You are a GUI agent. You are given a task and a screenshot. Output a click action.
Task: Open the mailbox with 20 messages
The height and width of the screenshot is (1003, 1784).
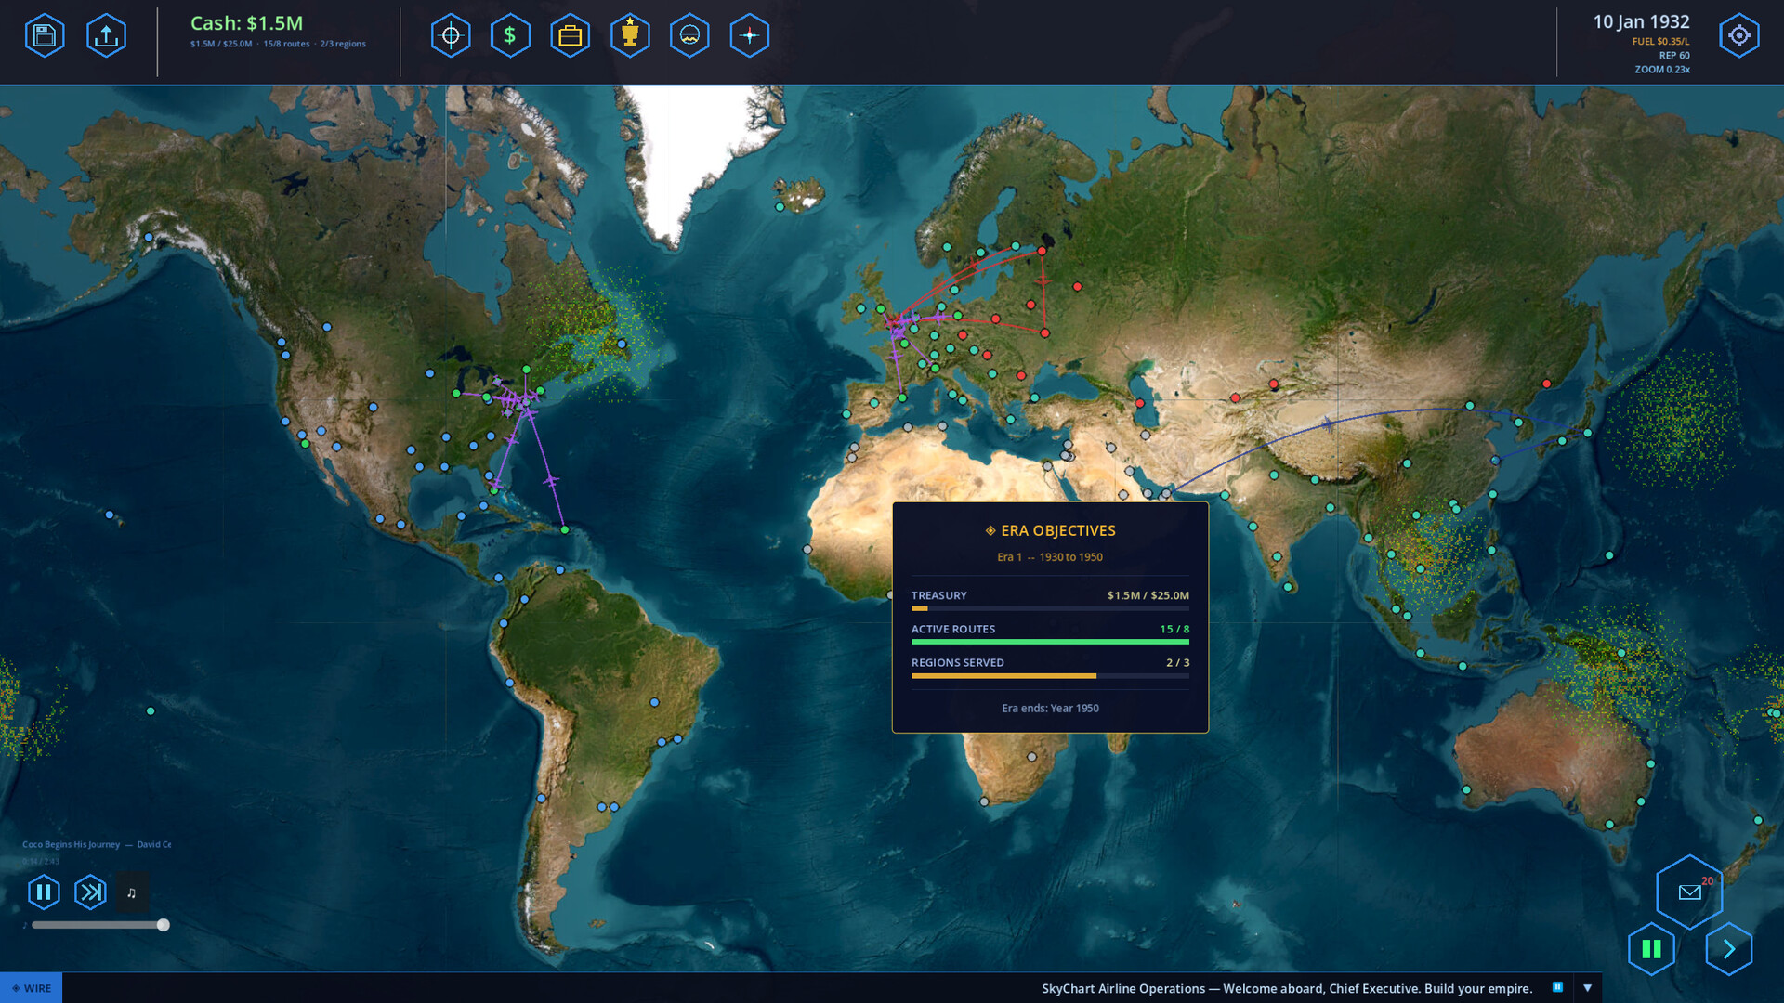click(x=1689, y=892)
